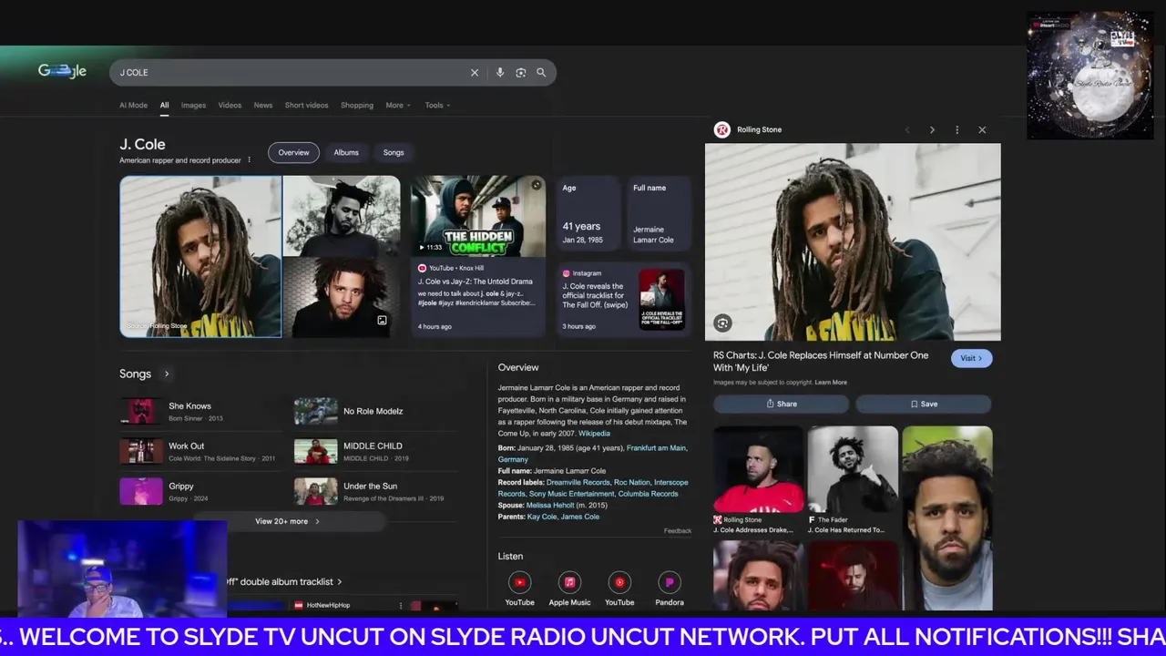The image size is (1166, 656).
Task: Open song She Knows
Action: (200, 411)
